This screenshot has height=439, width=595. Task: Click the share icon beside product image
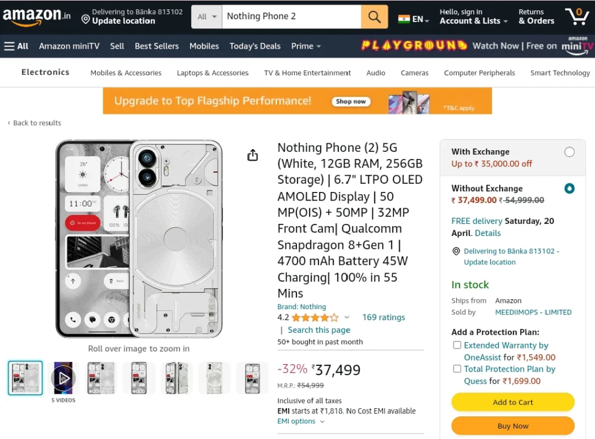click(x=253, y=155)
